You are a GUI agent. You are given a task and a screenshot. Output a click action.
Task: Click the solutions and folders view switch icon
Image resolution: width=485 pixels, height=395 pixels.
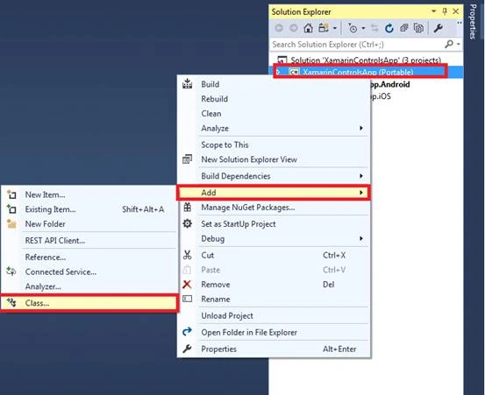pos(324,28)
